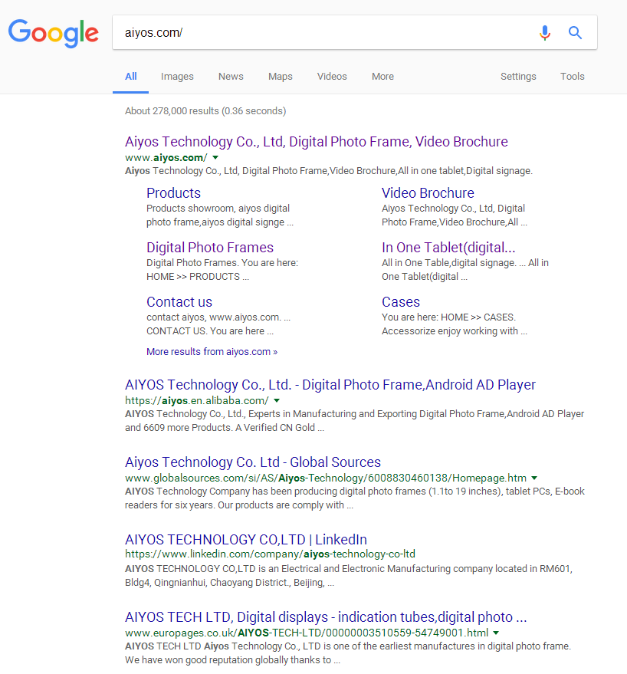This screenshot has height=674, width=627.
Task: Open the Video Brochure sitelink
Action: click(x=428, y=193)
